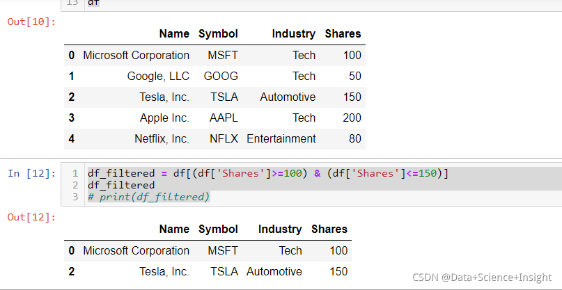Click the NFLX symbol cell
This screenshot has height=290, width=562.
(x=224, y=138)
